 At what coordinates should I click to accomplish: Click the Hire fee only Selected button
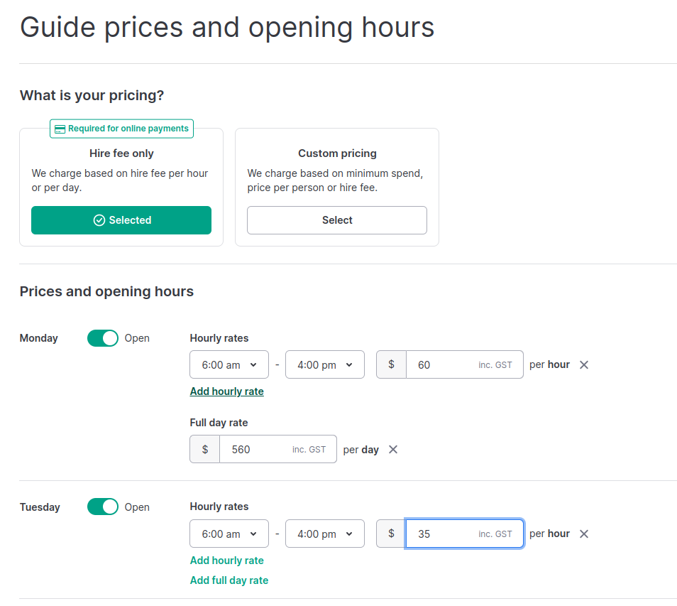tap(121, 220)
